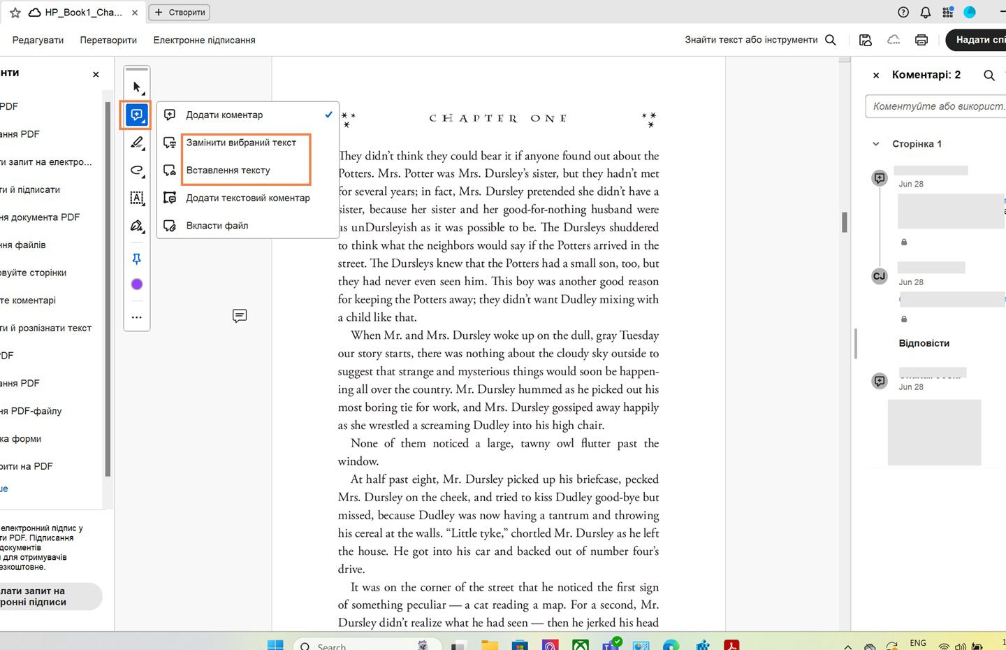Select the fill and sign pen tool
1006x650 pixels.
pyautogui.click(x=137, y=226)
